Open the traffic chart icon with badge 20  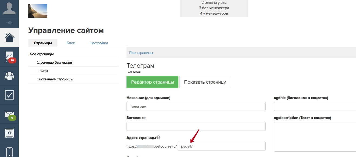point(9,57)
